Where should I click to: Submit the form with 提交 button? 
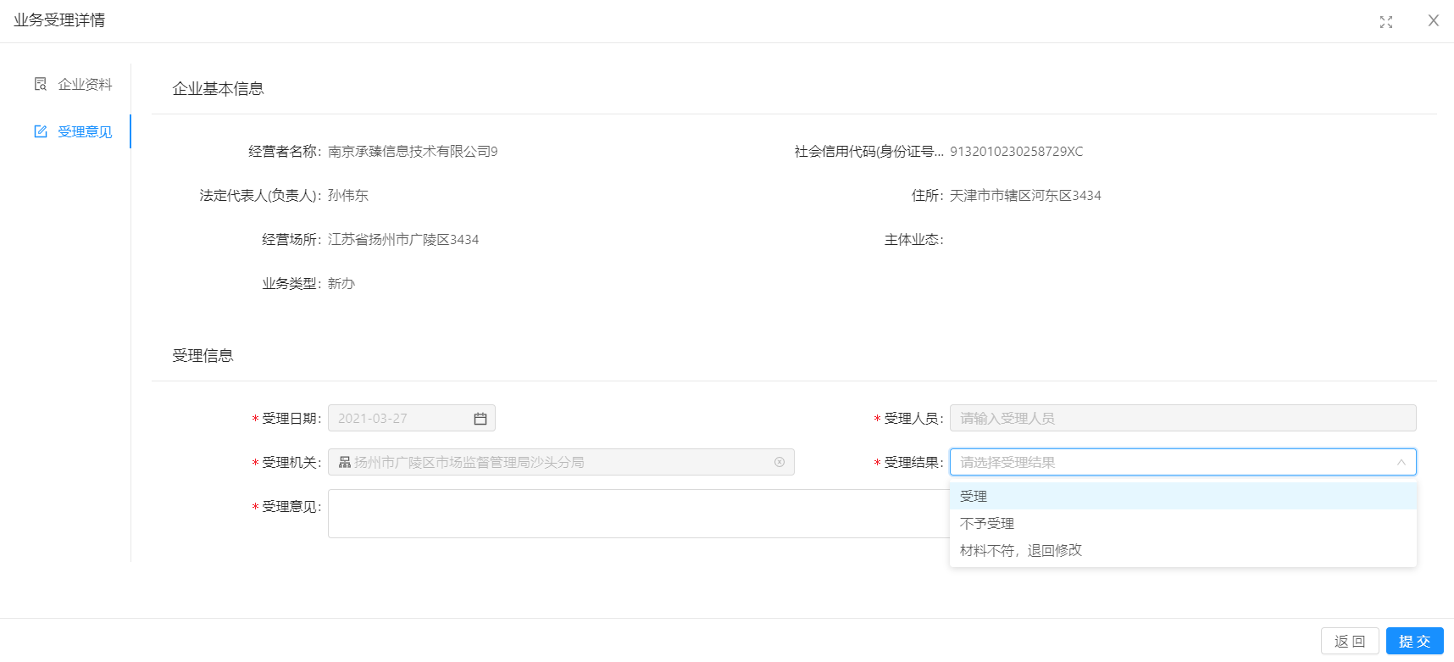point(1414,642)
